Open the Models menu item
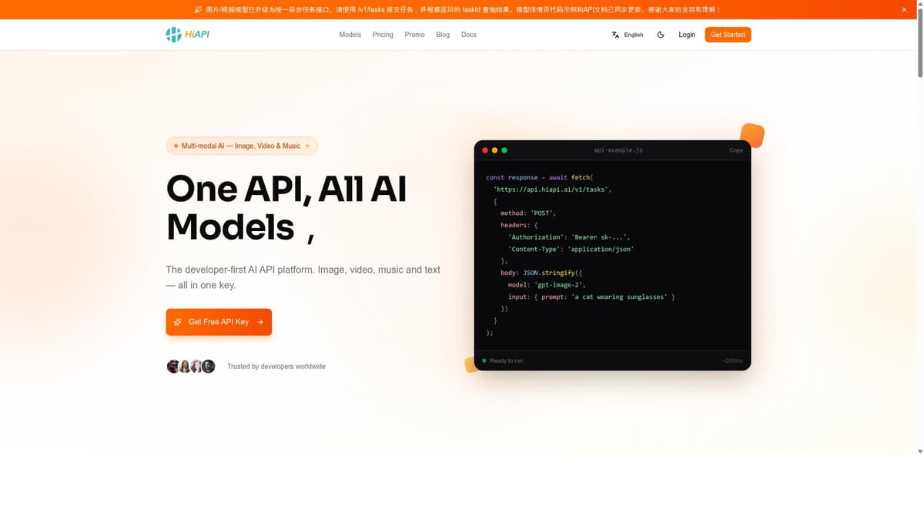Viewport: 924px width, 520px height. tap(350, 35)
